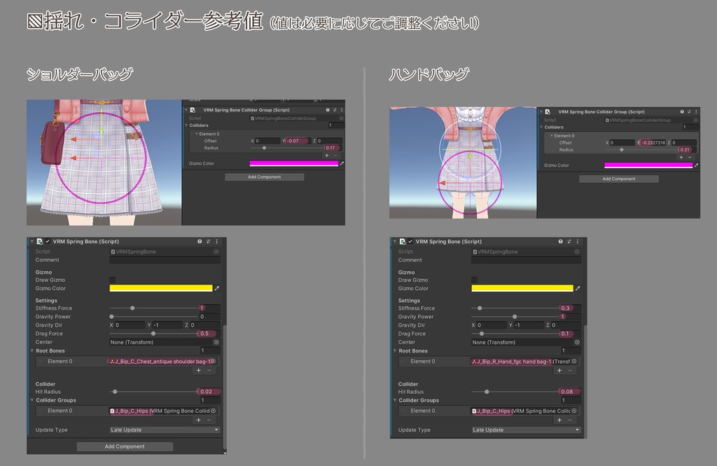This screenshot has width=717, height=466.
Task: Click eyedropper beside magenta Gizmo Color with Radius 0.17
Action: tap(342, 163)
